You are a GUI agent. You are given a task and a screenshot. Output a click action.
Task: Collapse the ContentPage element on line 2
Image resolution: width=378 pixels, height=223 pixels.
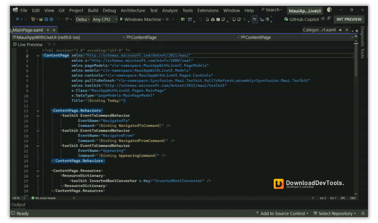tap(38, 56)
